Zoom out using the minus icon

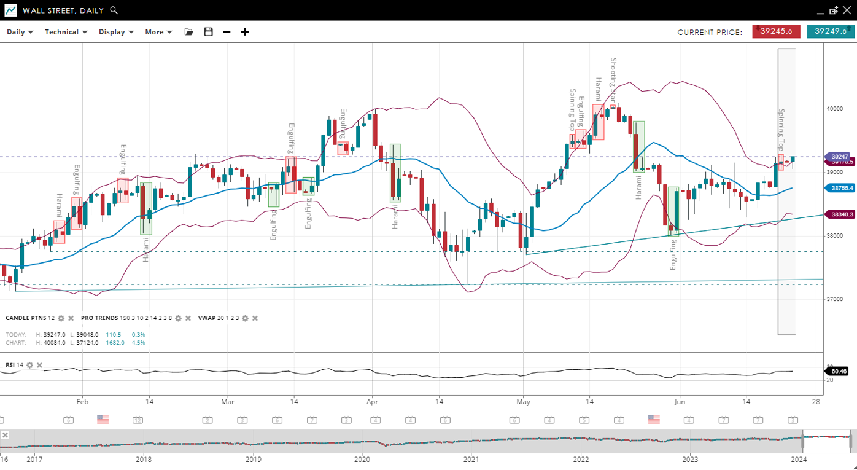click(x=227, y=32)
